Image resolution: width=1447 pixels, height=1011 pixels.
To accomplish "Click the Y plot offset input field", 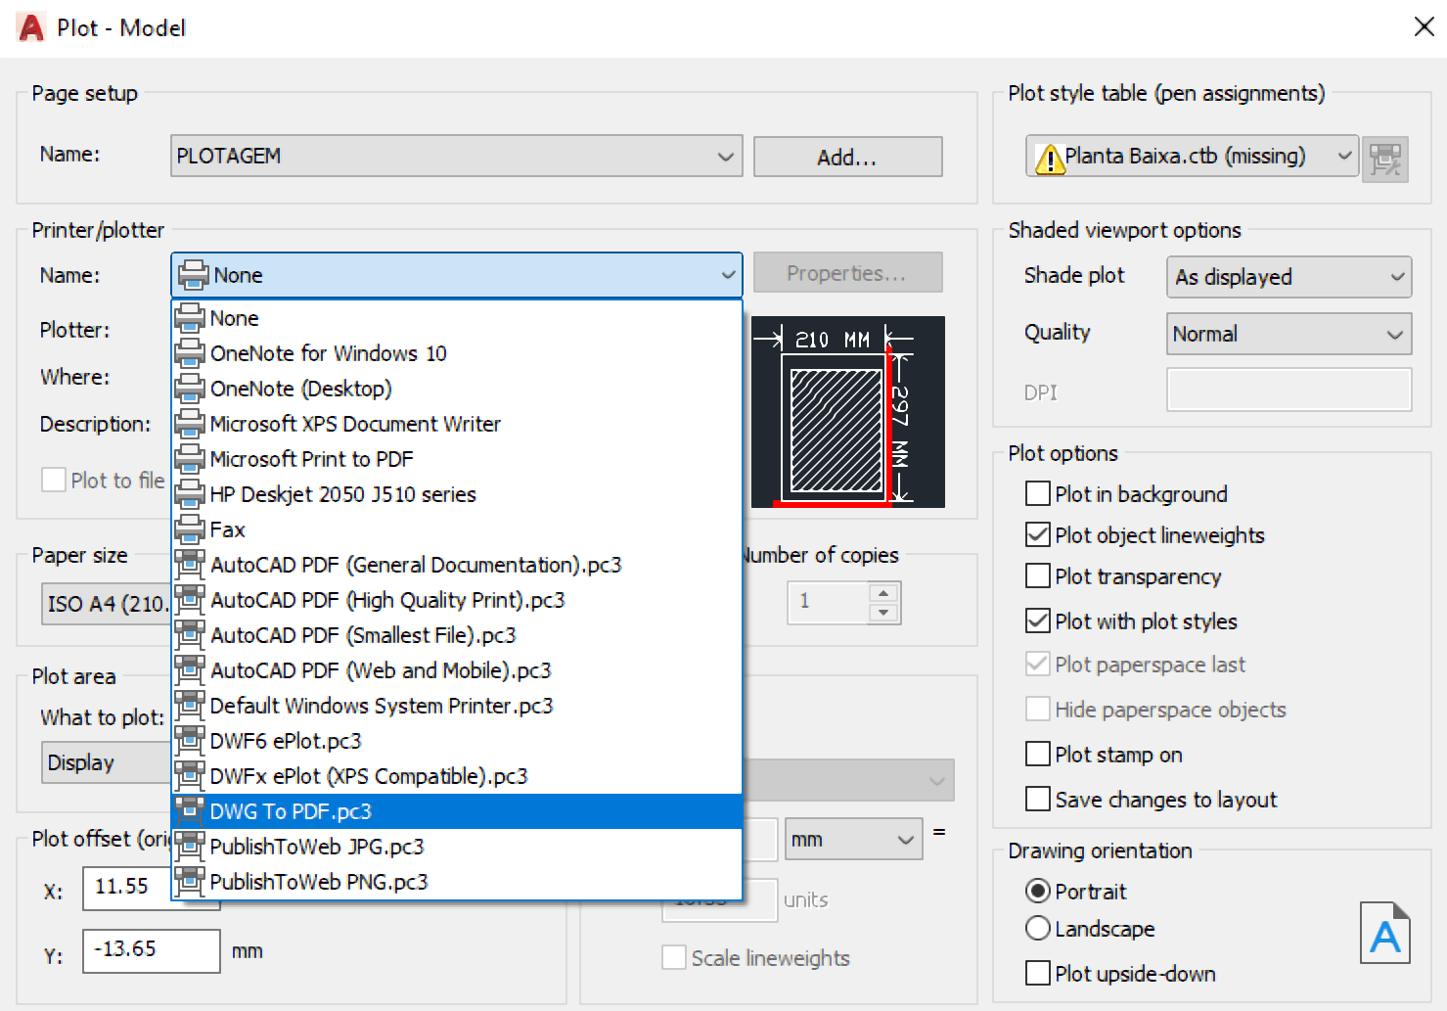I will pos(152,950).
